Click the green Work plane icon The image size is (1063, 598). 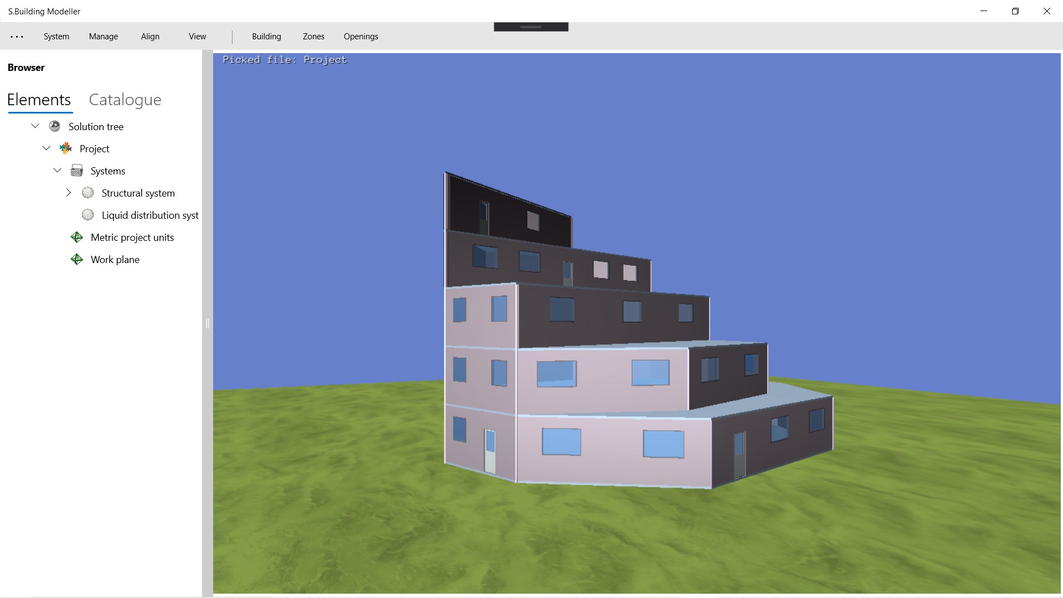(76, 259)
